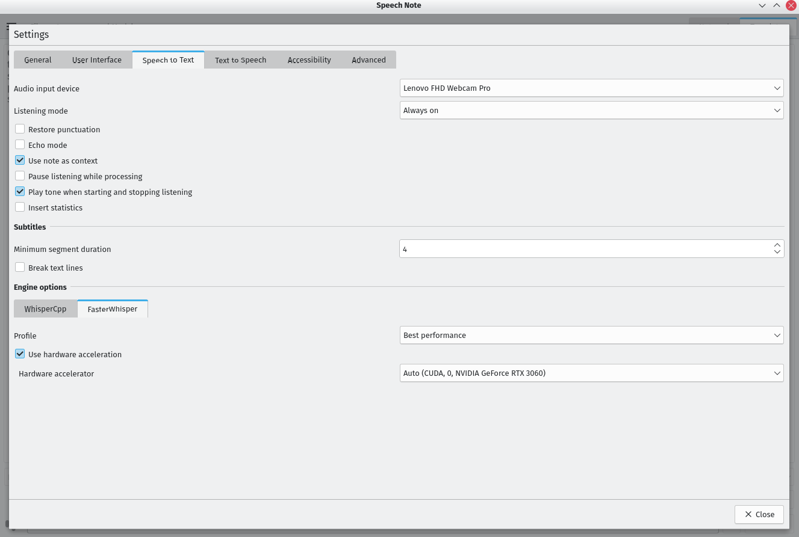Click the window maximize chevron icon
Image resolution: width=799 pixels, height=537 pixels.
777,5
